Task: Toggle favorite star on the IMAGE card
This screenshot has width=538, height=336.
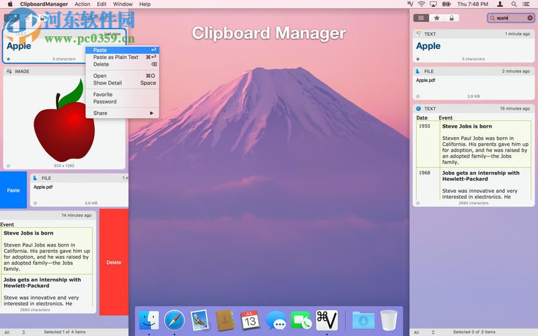Action: (x=9, y=165)
